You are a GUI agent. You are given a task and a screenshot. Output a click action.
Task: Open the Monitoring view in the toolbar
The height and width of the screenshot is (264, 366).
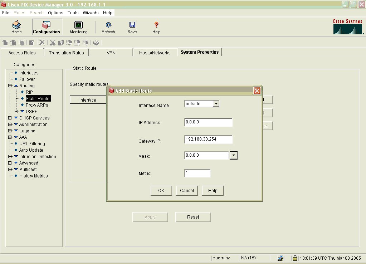(79, 27)
